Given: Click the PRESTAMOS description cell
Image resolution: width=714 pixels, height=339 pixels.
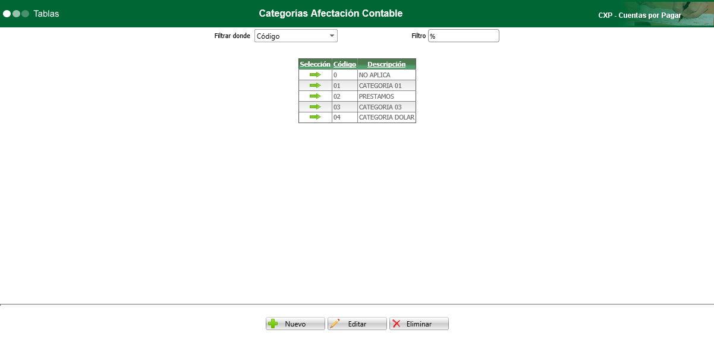Looking at the screenshot, I should click(386, 96).
